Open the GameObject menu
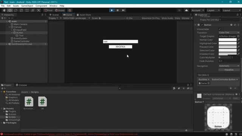The image size is (242, 136). click(x=27, y=6)
